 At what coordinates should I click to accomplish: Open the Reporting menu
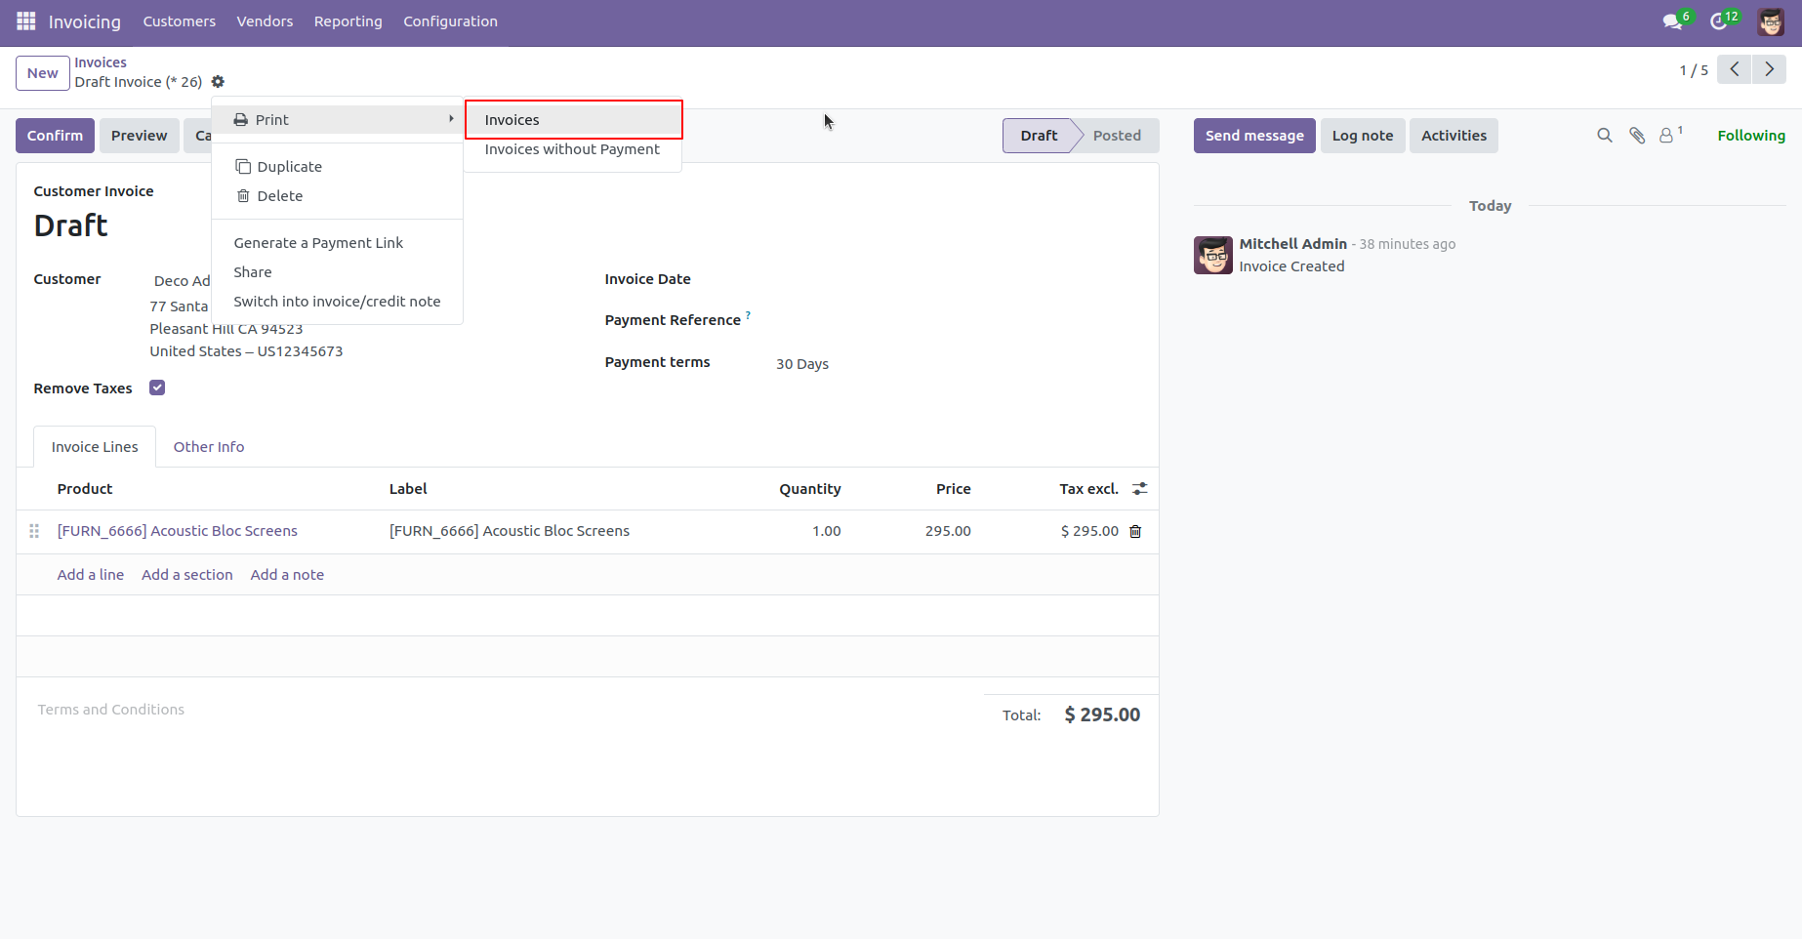coord(348,20)
